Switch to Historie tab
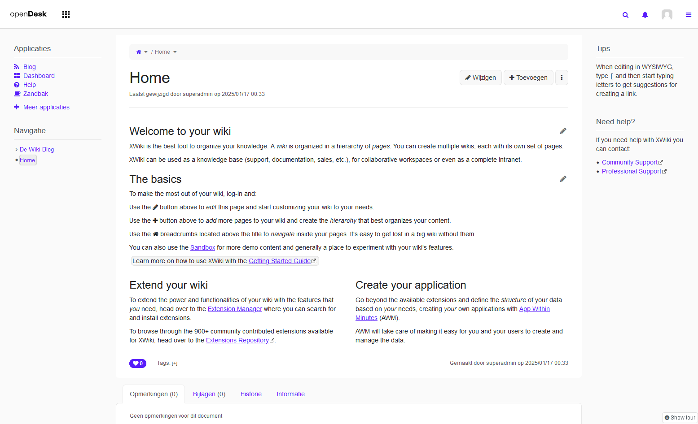Image resolution: width=698 pixels, height=424 pixels. [251, 394]
